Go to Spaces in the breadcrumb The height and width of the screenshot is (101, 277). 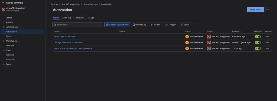coord(54,4)
